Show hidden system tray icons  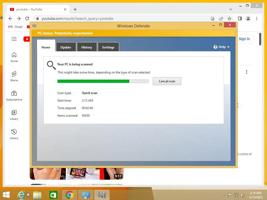coord(223,195)
